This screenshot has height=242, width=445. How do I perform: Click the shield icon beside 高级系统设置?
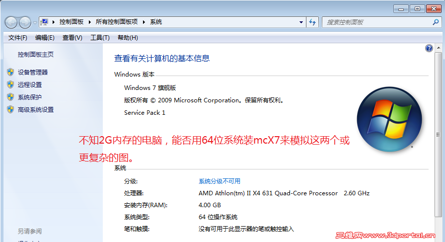10,109
